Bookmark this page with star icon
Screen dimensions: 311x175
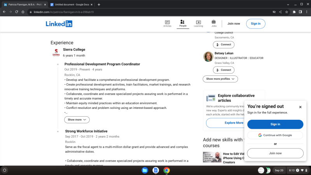[x=287, y=12]
